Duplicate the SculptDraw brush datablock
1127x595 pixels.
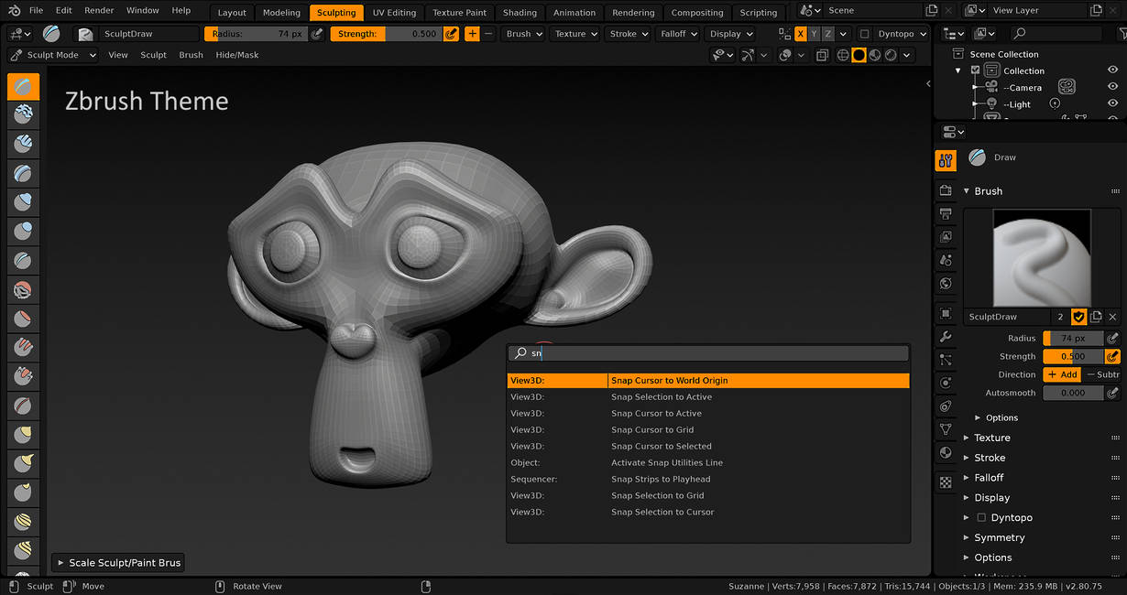(x=1096, y=317)
